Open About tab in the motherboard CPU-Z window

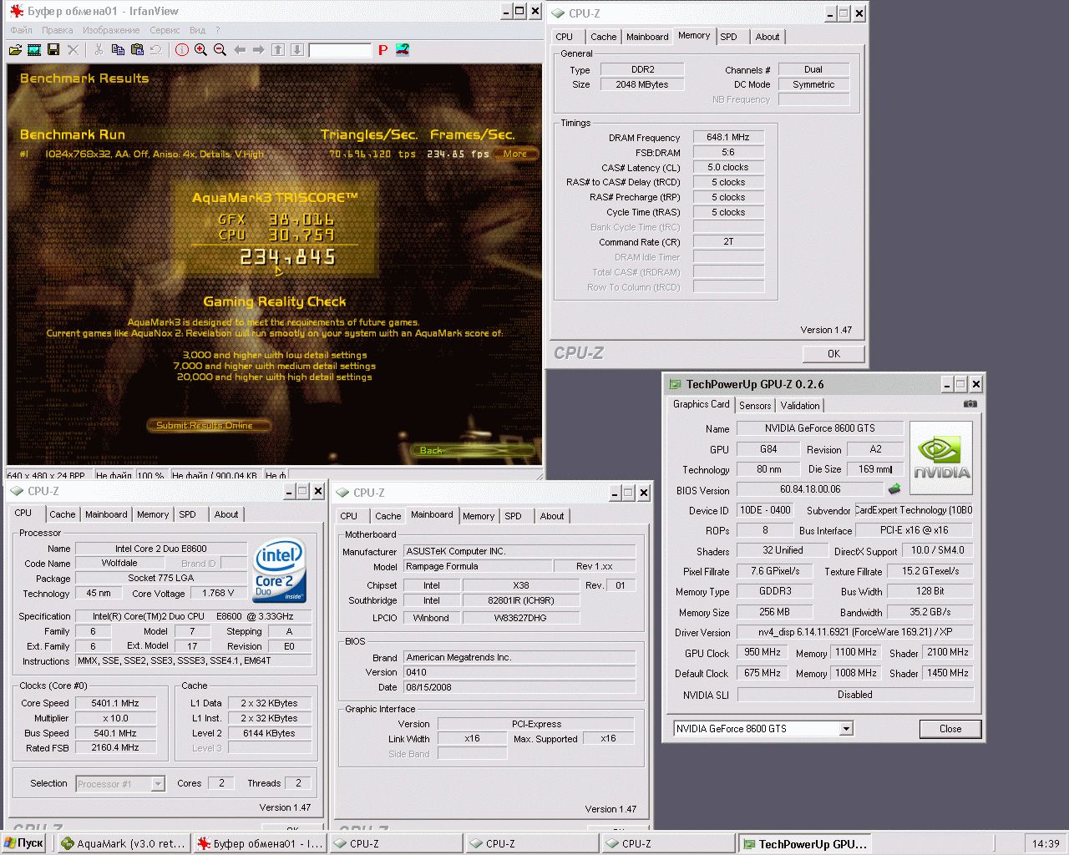(552, 516)
